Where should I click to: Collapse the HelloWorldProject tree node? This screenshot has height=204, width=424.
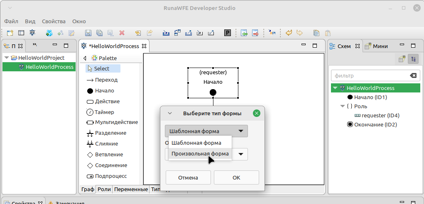tap(7, 58)
